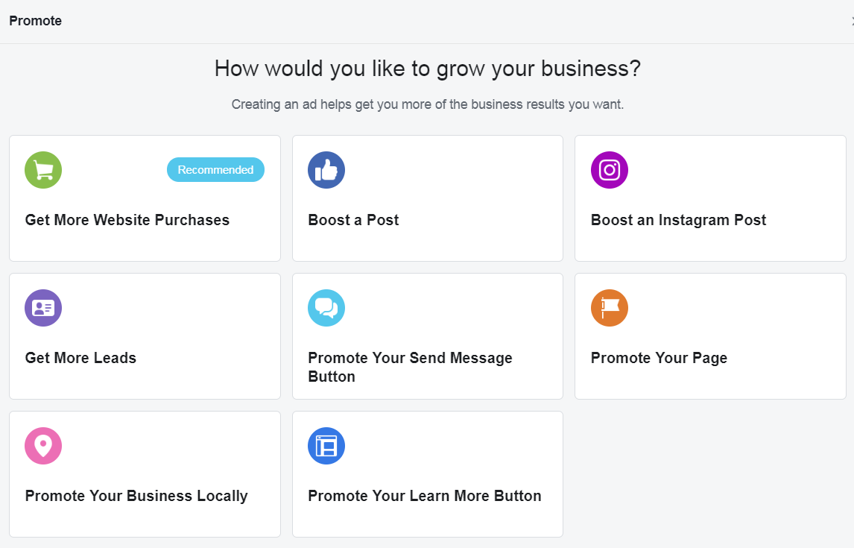The width and height of the screenshot is (854, 548).
Task: Select Promote Your Learn More Button
Action: [427, 473]
